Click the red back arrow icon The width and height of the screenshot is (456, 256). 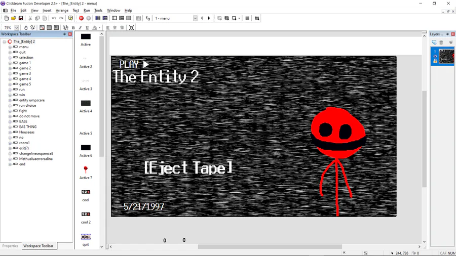(82, 18)
